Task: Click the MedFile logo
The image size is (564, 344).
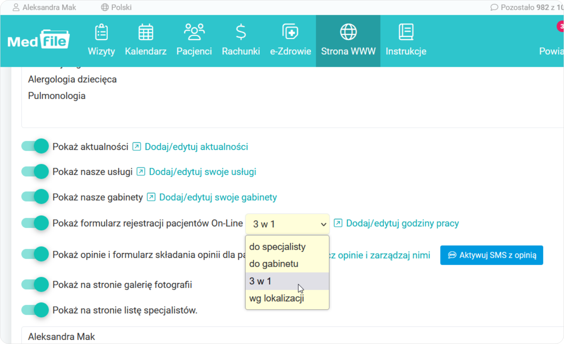Action: (x=38, y=40)
